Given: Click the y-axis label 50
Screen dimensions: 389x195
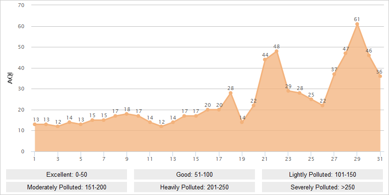Looking at the screenshot, I should pos(22,47).
